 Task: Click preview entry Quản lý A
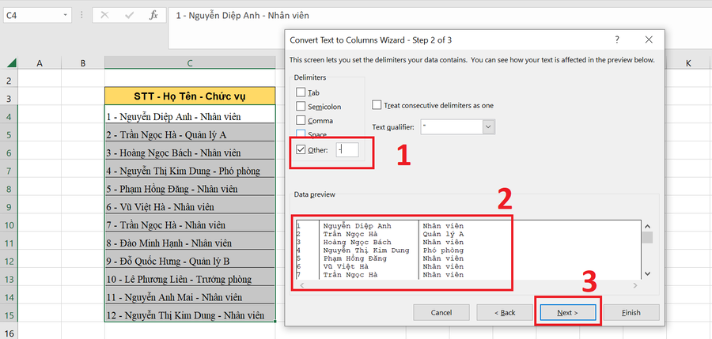point(443,234)
